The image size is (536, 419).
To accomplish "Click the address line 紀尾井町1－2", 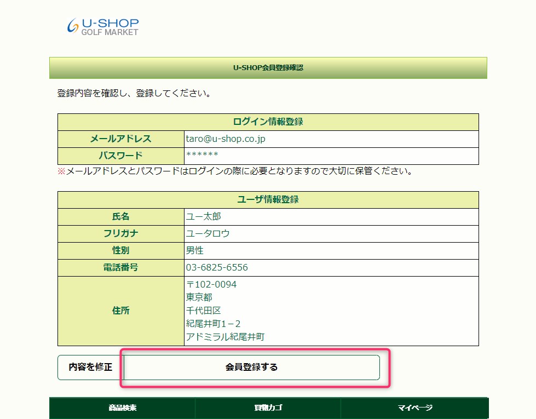I will [x=214, y=324].
